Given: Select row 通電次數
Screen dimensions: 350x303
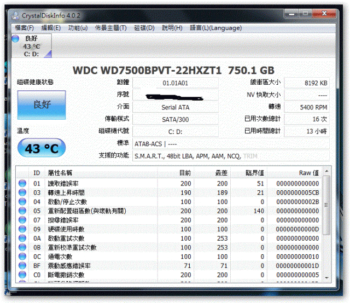Looking at the screenshot, I should coord(169,257).
